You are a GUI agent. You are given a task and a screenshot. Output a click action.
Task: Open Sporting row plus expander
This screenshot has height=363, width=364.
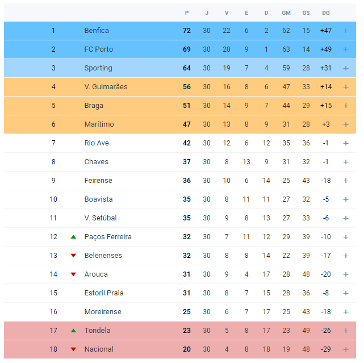[346, 68]
